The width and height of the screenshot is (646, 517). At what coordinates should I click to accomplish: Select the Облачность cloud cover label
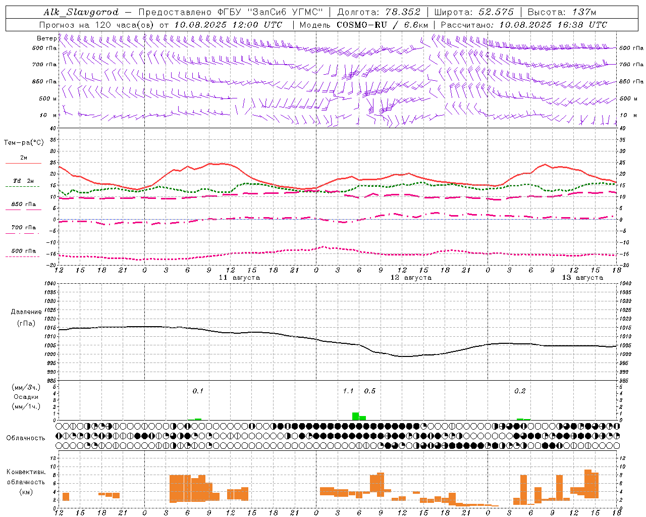tap(26, 438)
